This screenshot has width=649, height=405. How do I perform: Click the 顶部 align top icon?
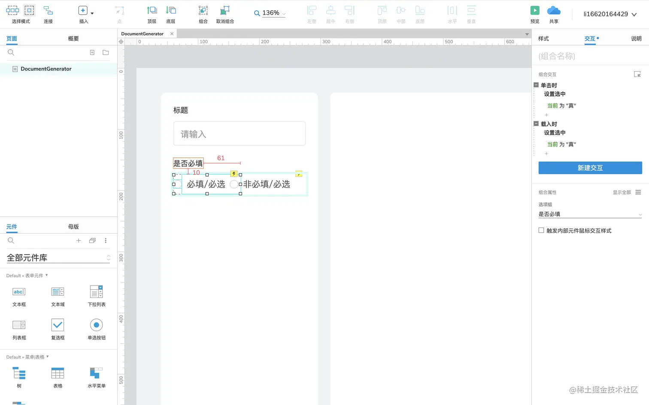click(382, 10)
